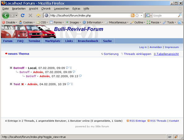184x140 pixels.
Task: Open the Ansicht menu
Action: click(33, 9)
